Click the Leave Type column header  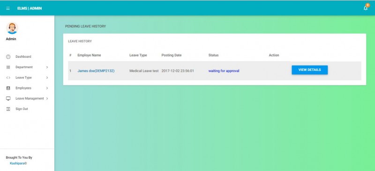point(138,55)
